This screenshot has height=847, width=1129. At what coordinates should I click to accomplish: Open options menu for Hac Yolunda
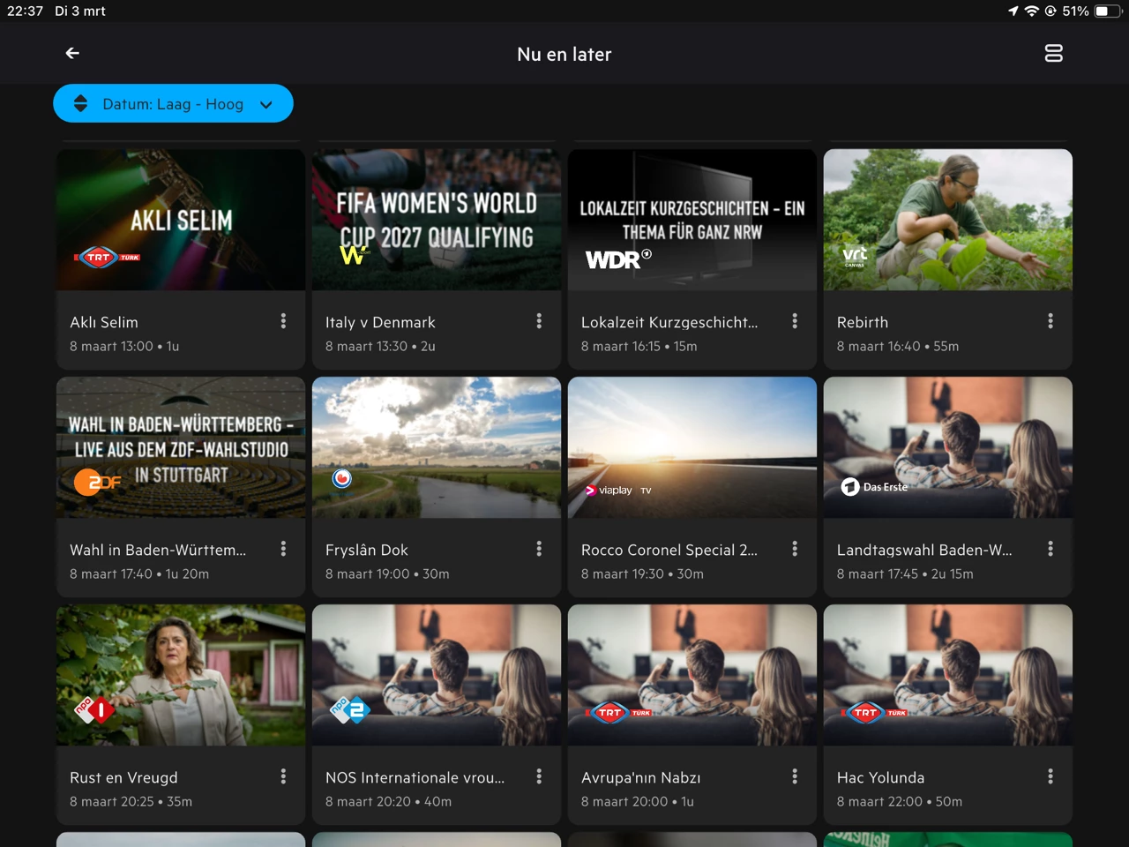[x=1050, y=776]
